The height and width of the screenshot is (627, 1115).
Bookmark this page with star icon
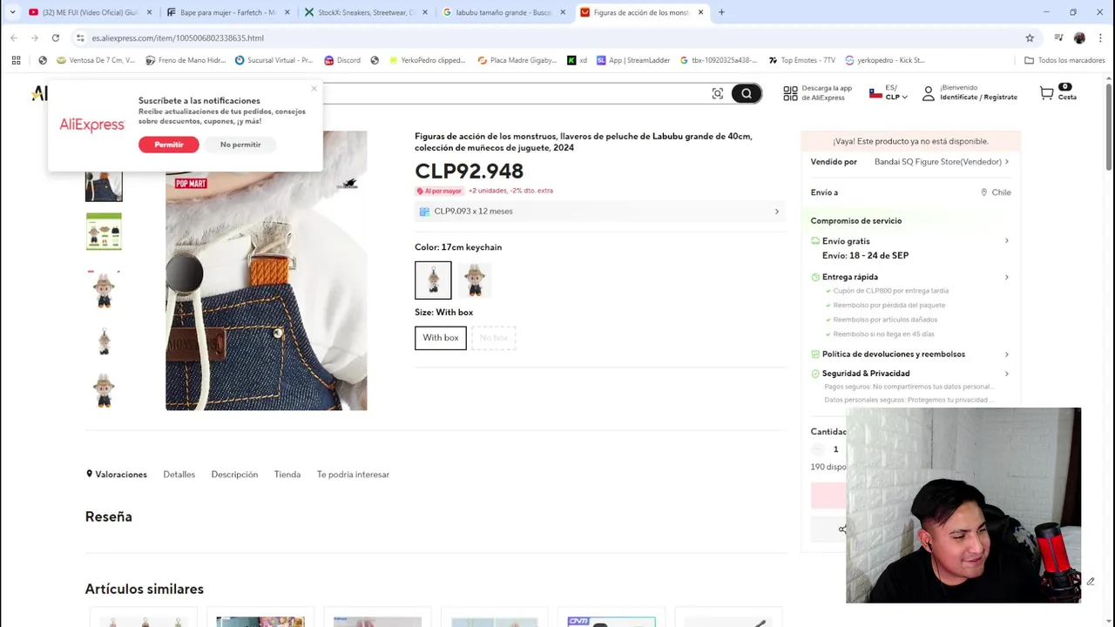(1030, 37)
